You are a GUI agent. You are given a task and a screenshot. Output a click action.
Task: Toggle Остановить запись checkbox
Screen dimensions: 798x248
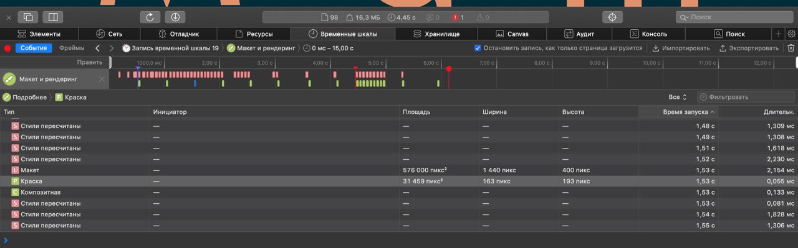[478, 48]
